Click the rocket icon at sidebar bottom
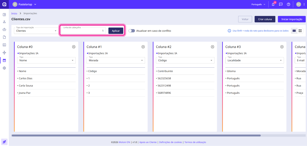307x146 pixels. tap(4, 142)
